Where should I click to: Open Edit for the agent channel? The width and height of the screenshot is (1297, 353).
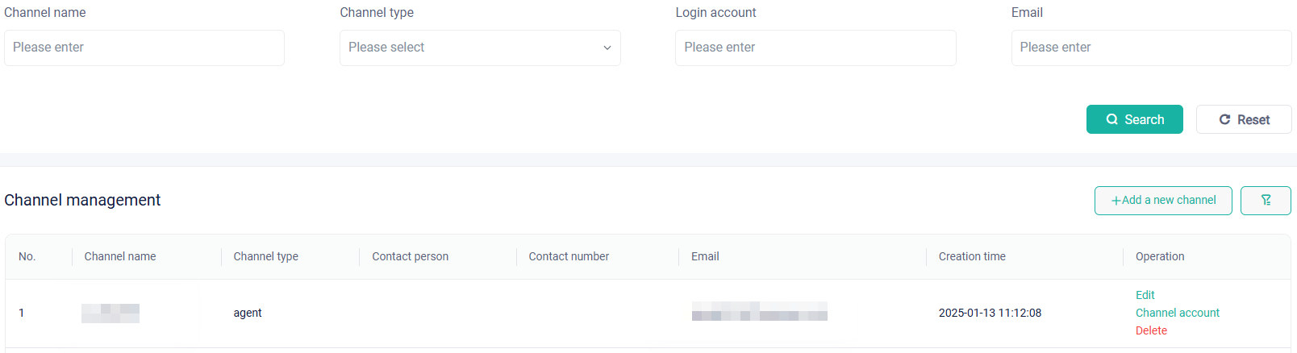1145,295
